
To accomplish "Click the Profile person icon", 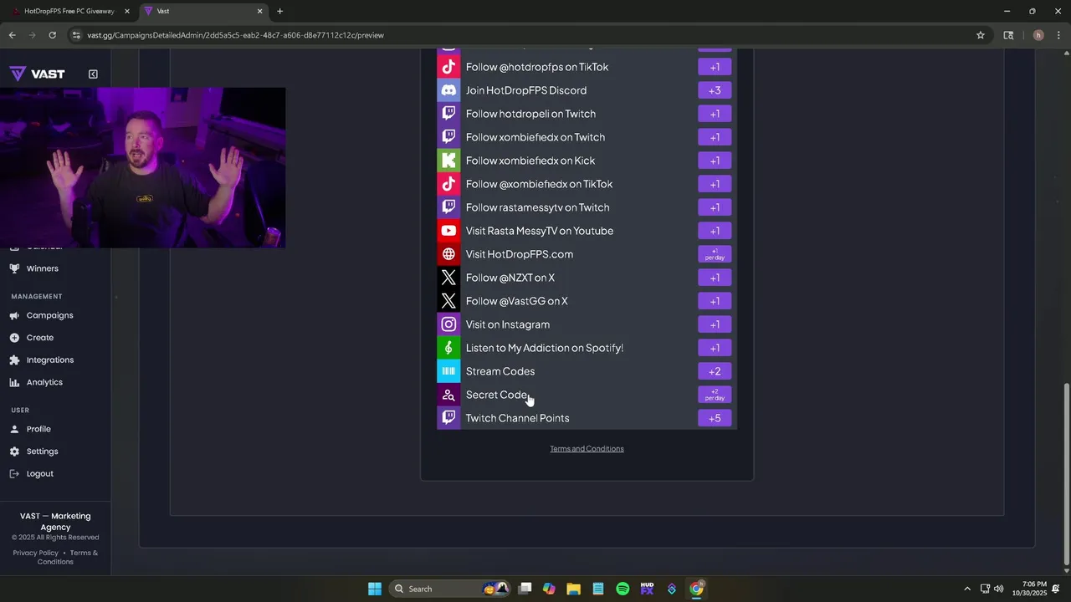I will [14, 429].
